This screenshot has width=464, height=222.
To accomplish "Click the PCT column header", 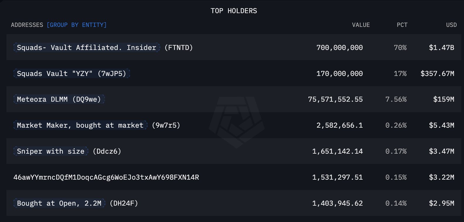I will (x=402, y=25).
